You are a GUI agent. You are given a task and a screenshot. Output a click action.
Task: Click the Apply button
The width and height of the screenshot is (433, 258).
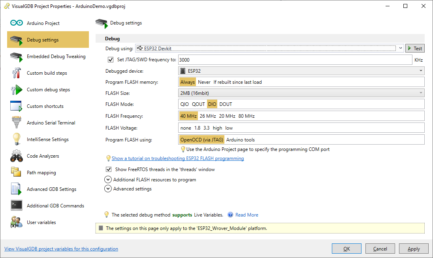414,249
